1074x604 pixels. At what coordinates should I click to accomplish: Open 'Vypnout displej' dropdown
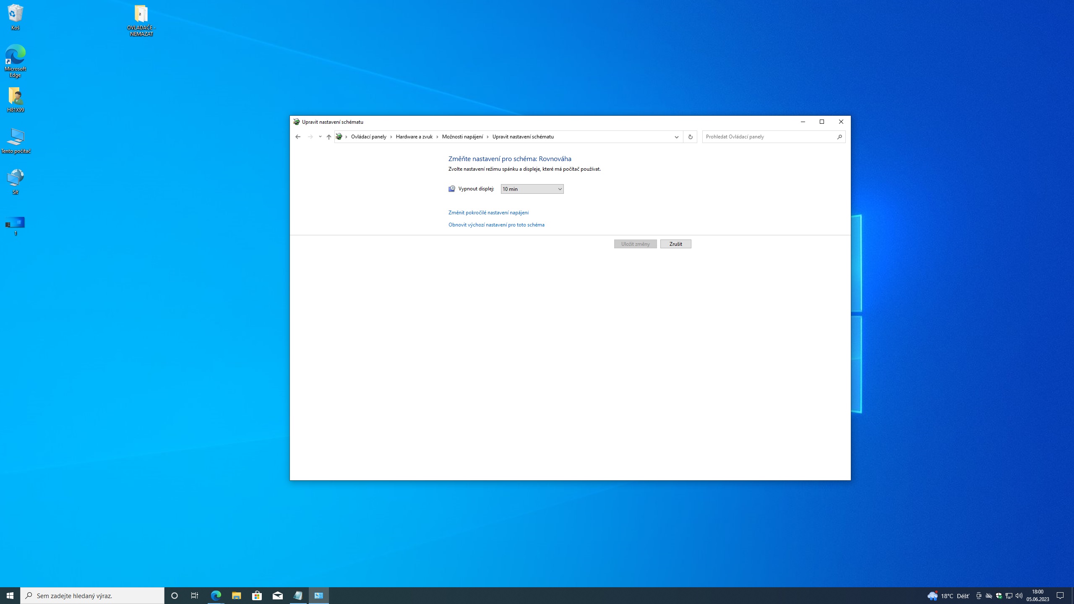pos(532,189)
